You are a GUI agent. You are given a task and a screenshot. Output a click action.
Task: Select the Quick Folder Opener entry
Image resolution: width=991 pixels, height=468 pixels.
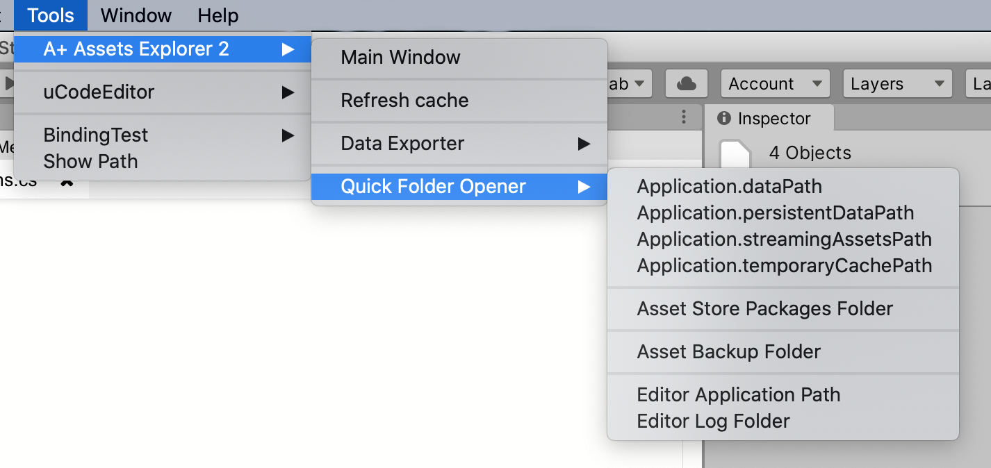[459, 187]
